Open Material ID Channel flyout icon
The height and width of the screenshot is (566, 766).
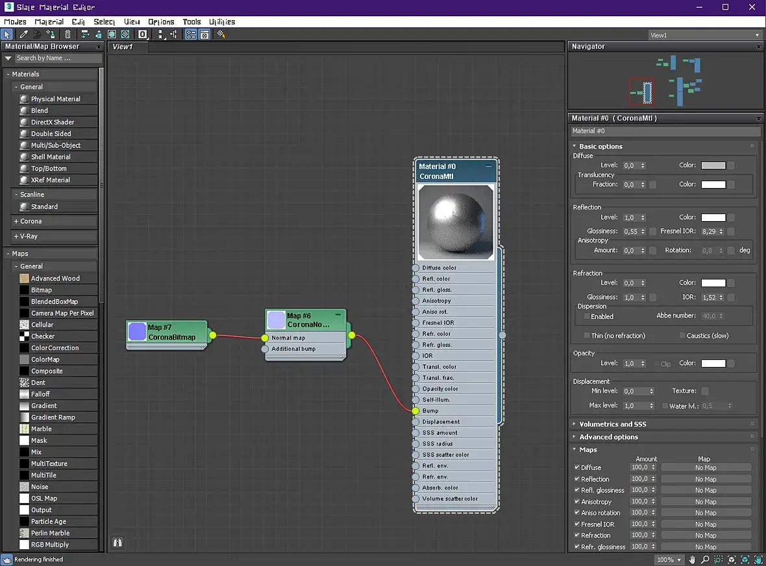(x=143, y=34)
